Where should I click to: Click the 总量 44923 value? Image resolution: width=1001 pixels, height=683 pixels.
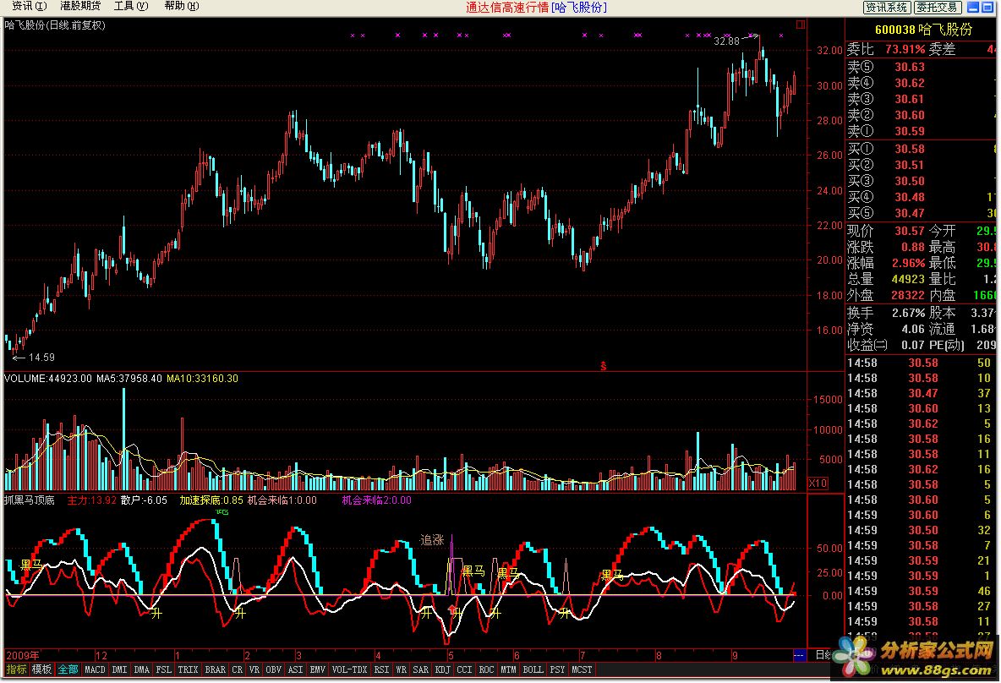[x=908, y=279]
